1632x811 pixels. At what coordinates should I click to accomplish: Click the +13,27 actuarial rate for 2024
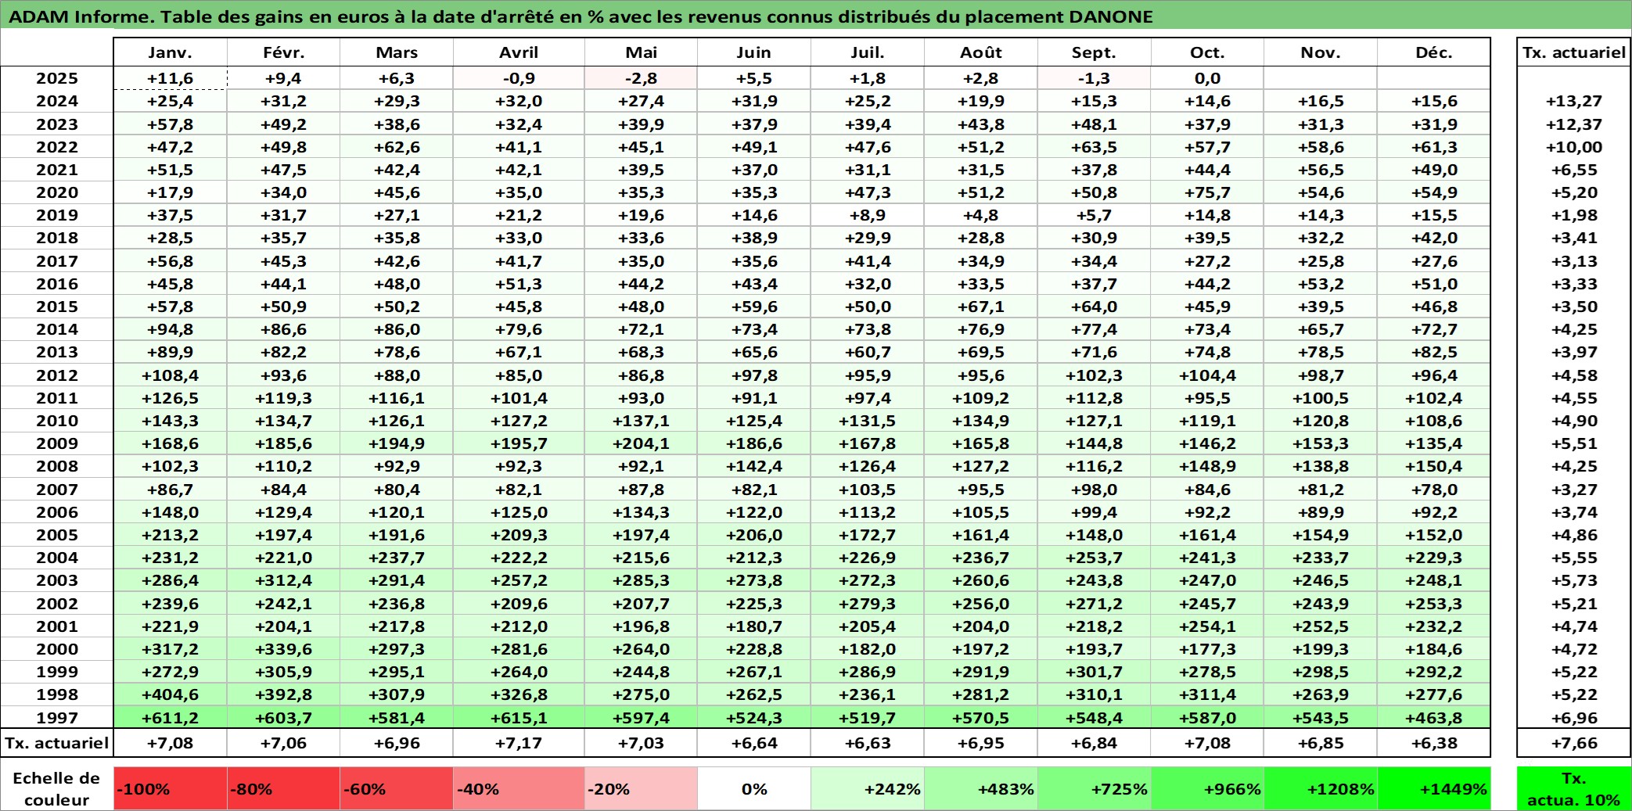[1574, 101]
